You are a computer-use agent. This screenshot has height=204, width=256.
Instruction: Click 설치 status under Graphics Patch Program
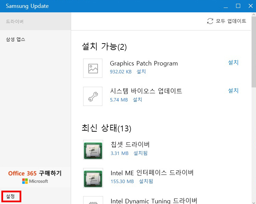tap(141, 72)
